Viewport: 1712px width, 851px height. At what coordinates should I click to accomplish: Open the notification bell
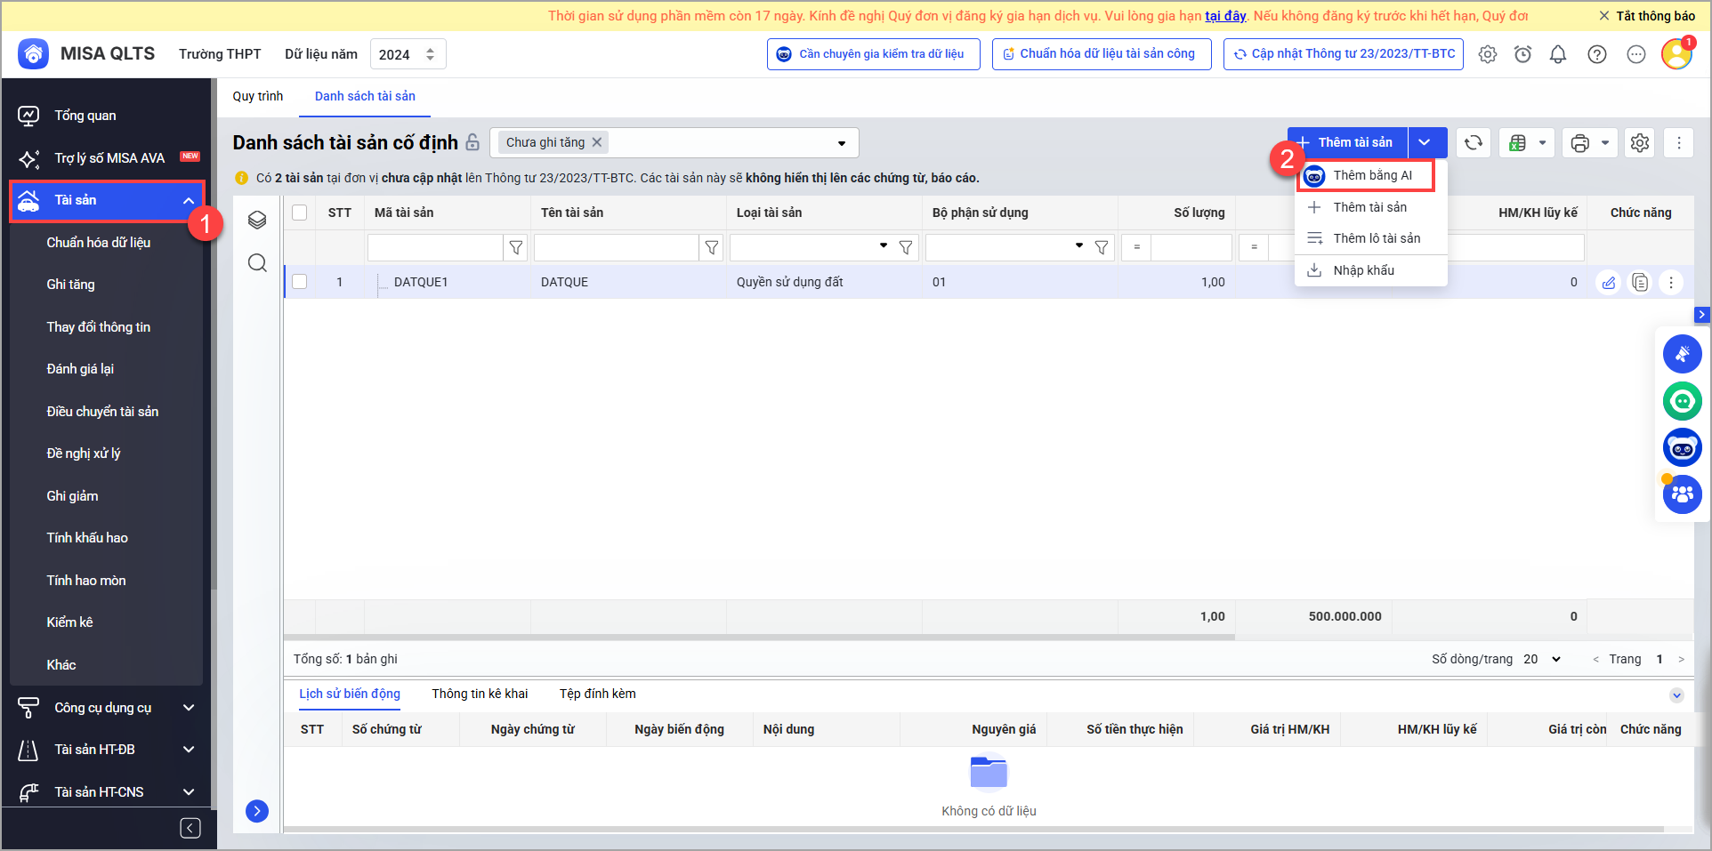pos(1558,55)
